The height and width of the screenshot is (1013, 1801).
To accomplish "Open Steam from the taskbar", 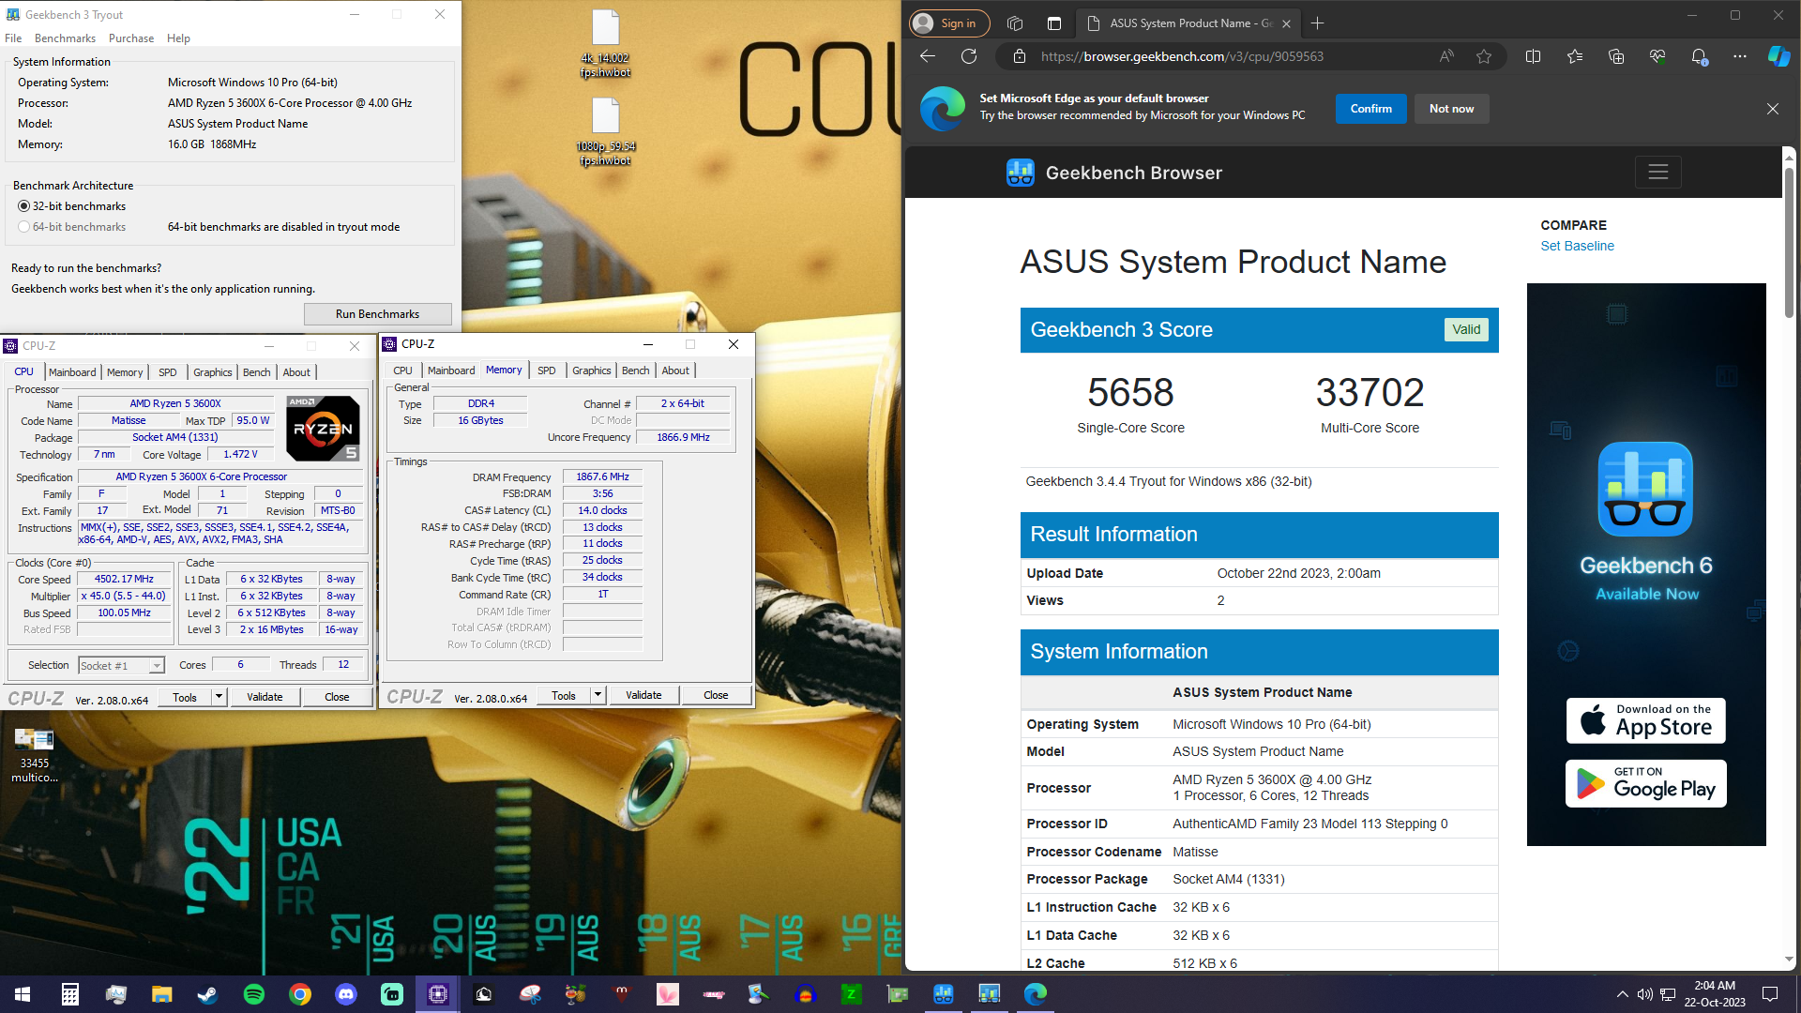I will point(207,994).
